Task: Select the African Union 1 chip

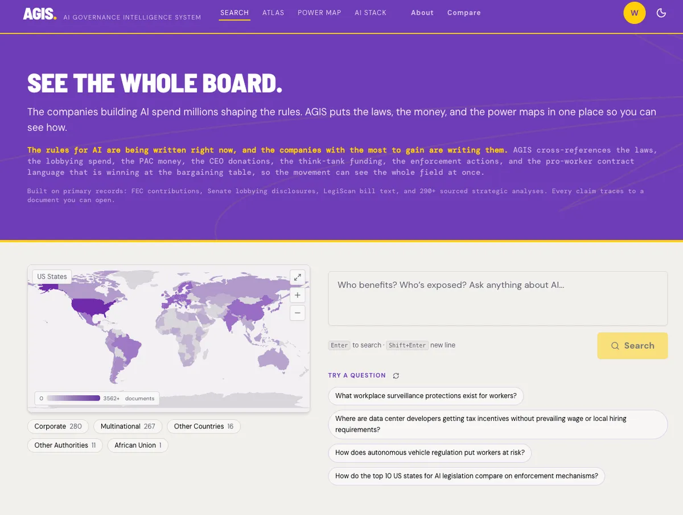Action: pyautogui.click(x=138, y=445)
